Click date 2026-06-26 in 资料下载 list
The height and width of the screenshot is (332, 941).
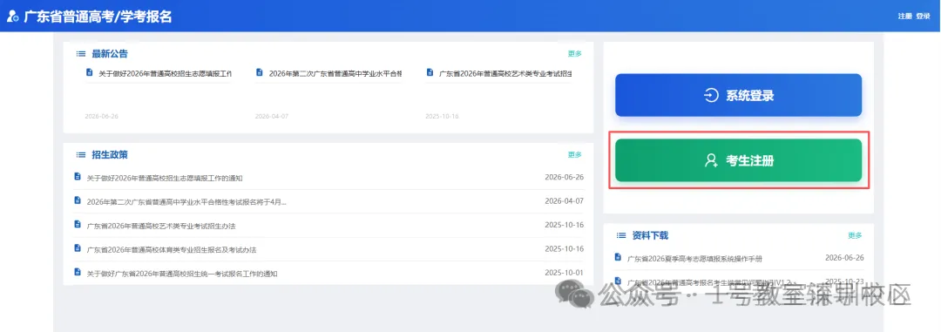[844, 258]
